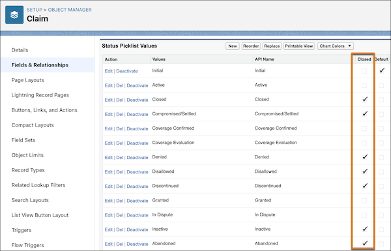Click the Reorder button
391x251 pixels.
251,46
